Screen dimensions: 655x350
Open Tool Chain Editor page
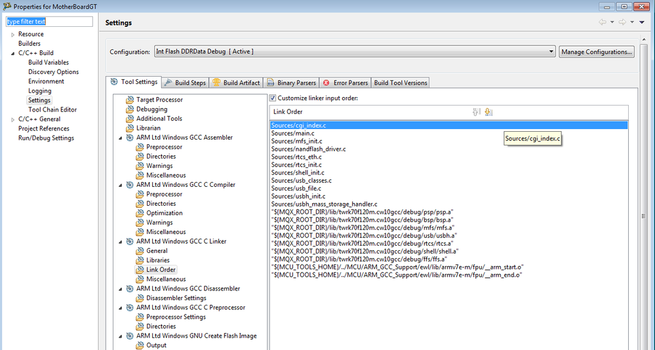(x=52, y=109)
